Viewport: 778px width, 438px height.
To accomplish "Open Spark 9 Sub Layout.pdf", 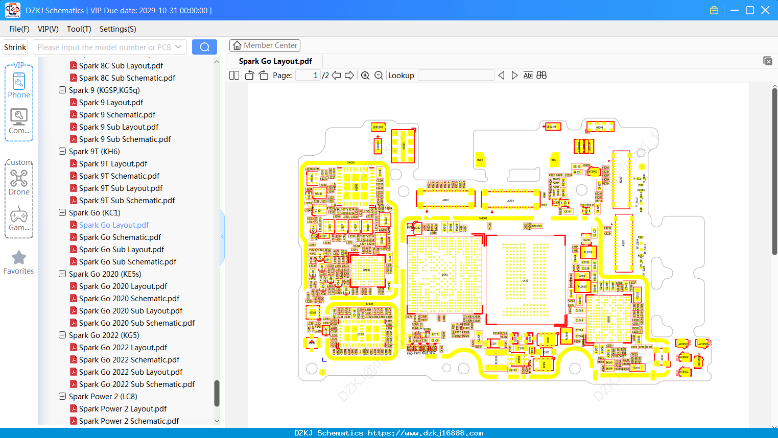I will [x=119, y=127].
